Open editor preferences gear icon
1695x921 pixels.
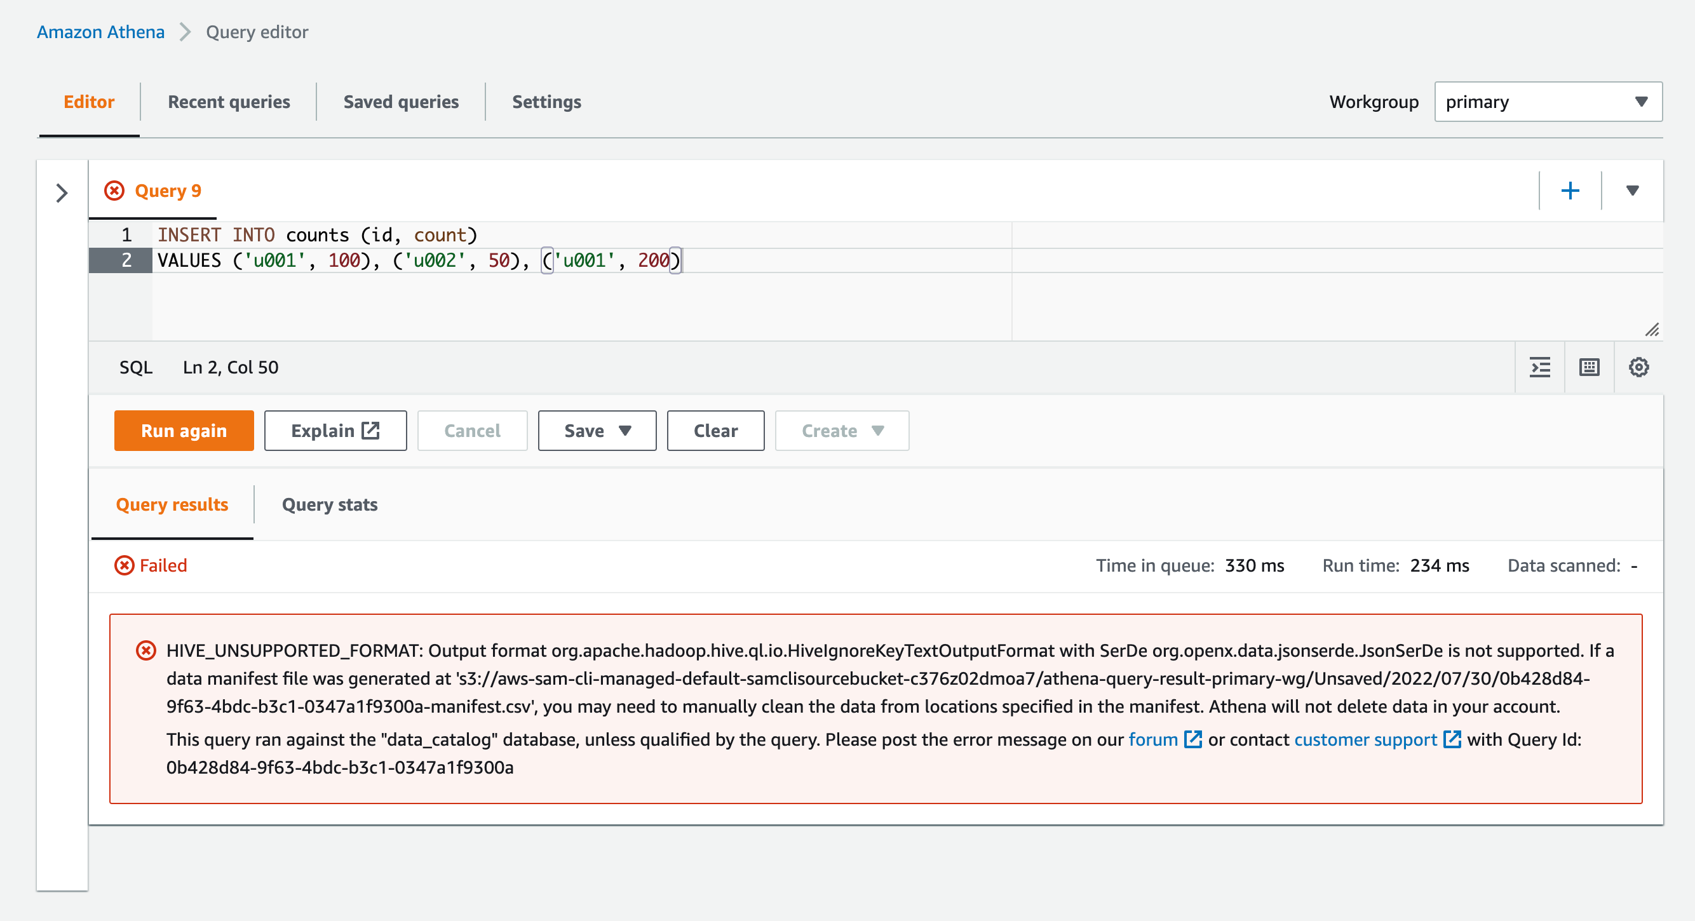click(1638, 367)
